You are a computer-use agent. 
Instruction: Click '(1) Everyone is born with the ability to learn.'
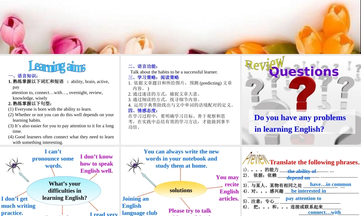[x=50, y=109]
